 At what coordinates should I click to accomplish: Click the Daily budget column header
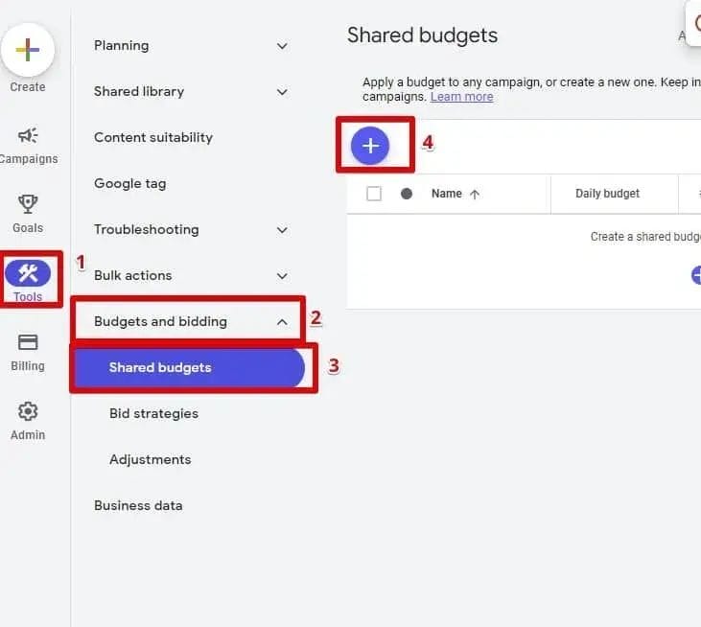(x=608, y=194)
